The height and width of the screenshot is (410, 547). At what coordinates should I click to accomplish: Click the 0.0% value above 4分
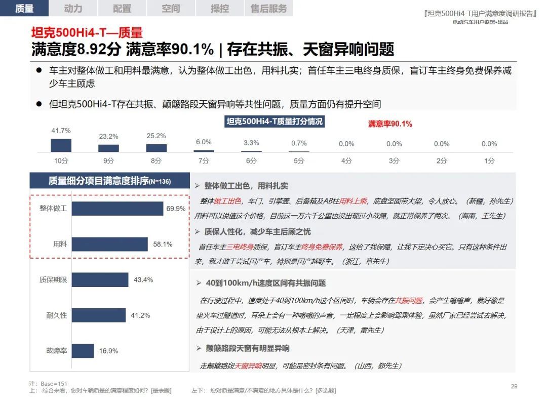pos(346,144)
